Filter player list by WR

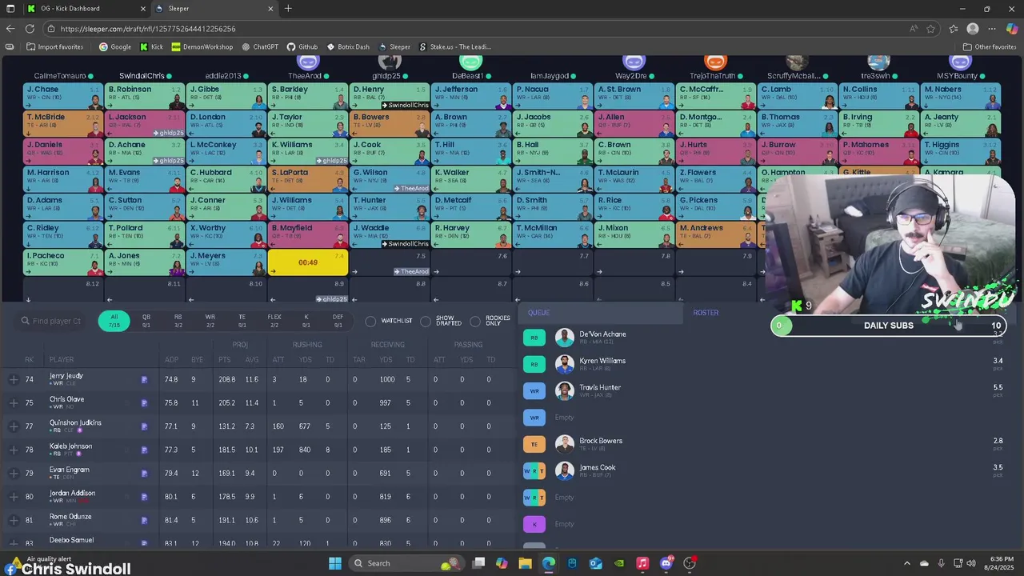coord(210,321)
